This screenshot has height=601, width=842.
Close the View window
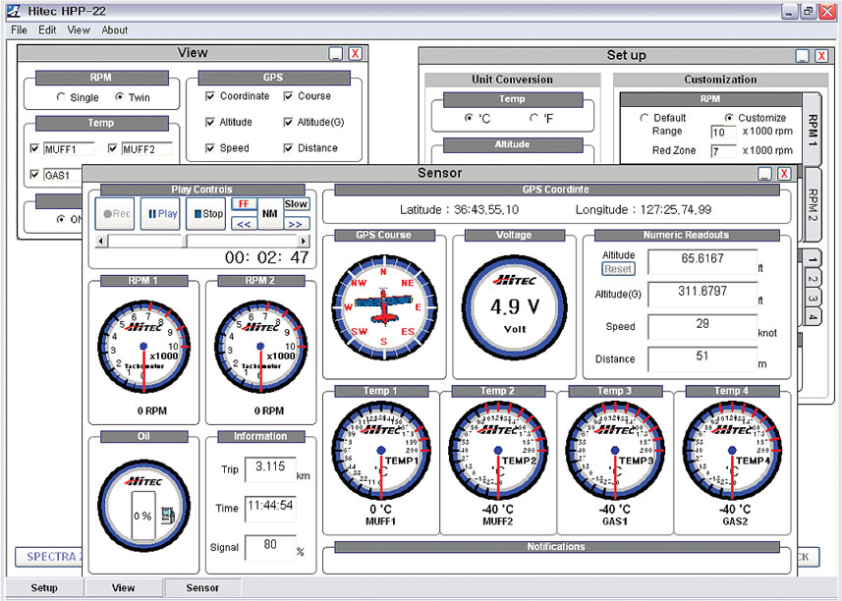pyautogui.click(x=355, y=53)
